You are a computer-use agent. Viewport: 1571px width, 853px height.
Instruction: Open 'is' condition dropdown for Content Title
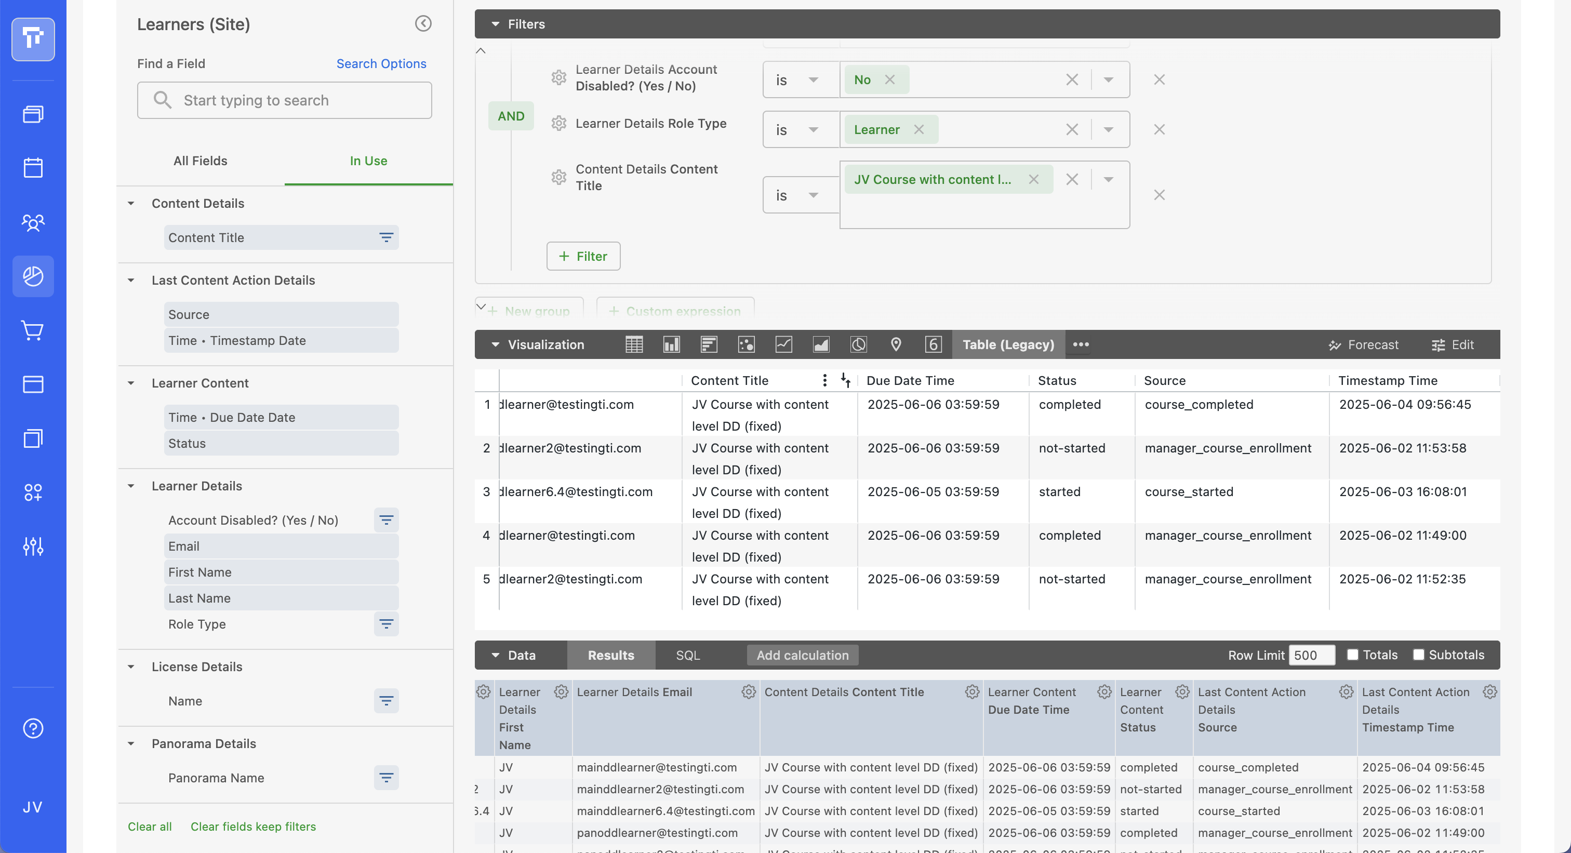point(801,195)
